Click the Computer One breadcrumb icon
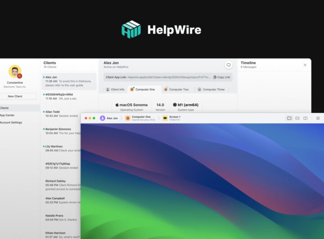This screenshot has height=239, width=324. pyautogui.click(x=128, y=118)
